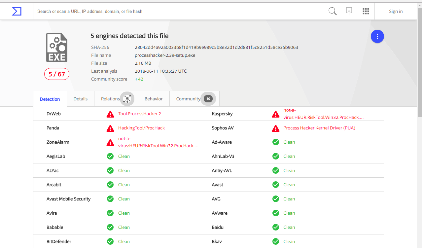Viewport: 422px width, 248px height.
Task: Select the Detection tab
Action: click(50, 99)
